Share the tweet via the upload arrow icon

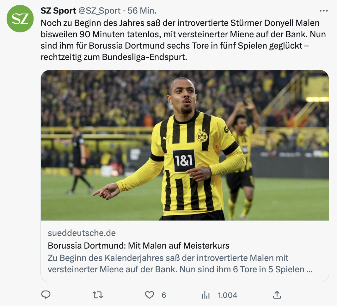point(277,295)
